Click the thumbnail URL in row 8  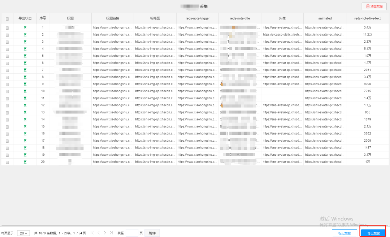click(155, 77)
